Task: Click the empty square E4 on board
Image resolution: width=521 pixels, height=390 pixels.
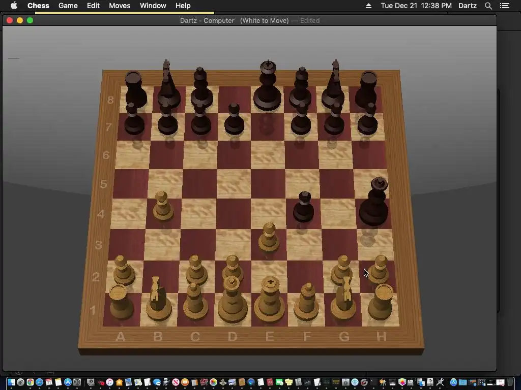Action: 269,213
